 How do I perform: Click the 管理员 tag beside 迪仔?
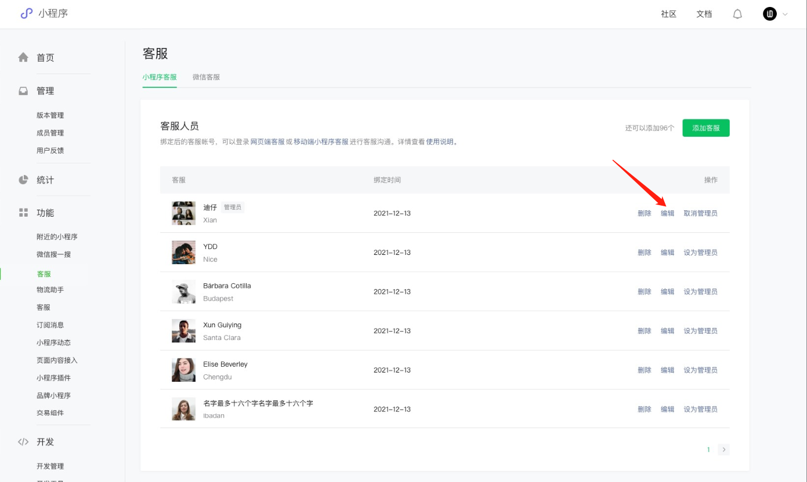click(233, 207)
